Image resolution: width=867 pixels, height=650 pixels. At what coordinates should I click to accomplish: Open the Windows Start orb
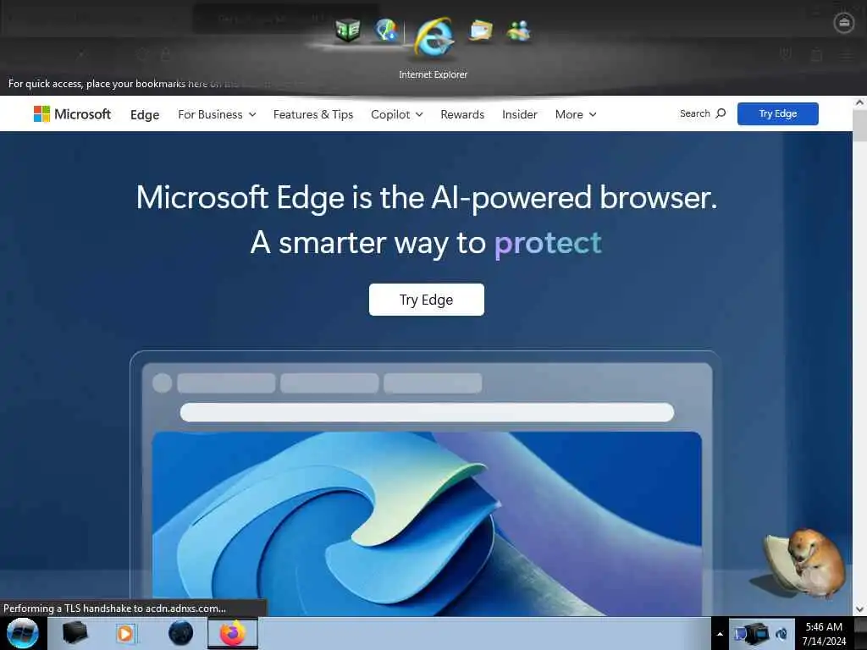point(23,633)
